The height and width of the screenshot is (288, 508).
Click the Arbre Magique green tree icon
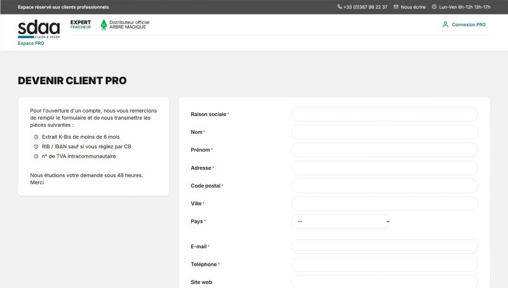pos(104,25)
